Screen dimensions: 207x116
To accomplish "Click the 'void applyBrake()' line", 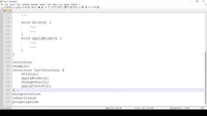I will click(x=41, y=38).
